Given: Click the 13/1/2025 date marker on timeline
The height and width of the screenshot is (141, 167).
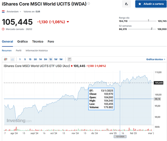Looking at the screenshot, I should (120, 136).
